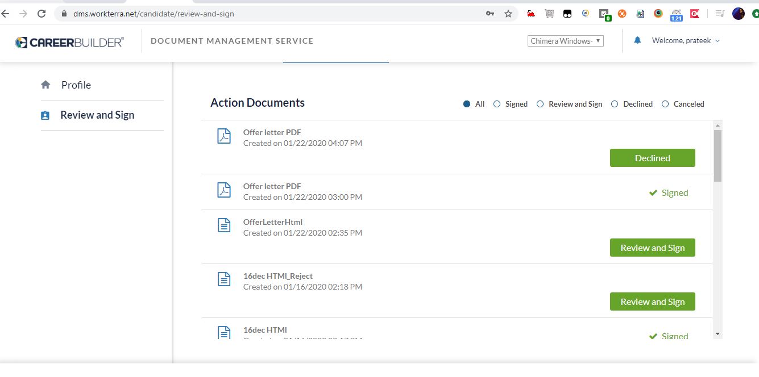This screenshot has width=759, height=377.
Task: Select the Declined radio filter
Action: (615, 104)
